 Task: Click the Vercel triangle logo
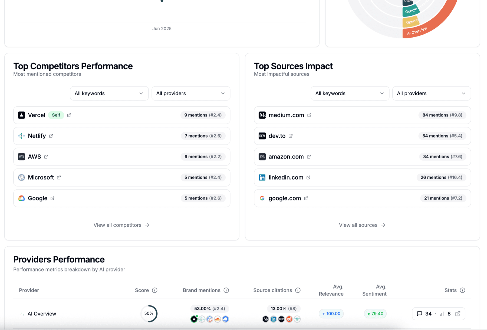[21, 115]
